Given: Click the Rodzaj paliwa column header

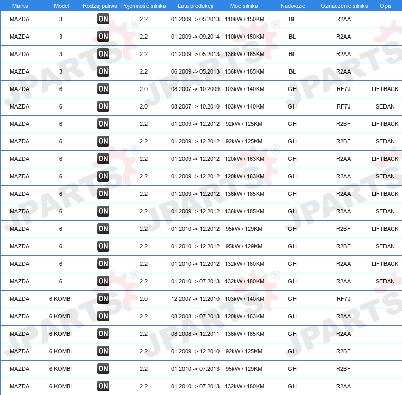Looking at the screenshot, I should (100, 6).
